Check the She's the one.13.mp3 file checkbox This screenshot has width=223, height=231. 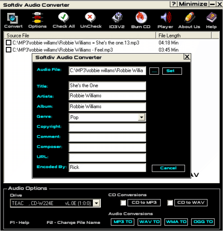(8, 42)
